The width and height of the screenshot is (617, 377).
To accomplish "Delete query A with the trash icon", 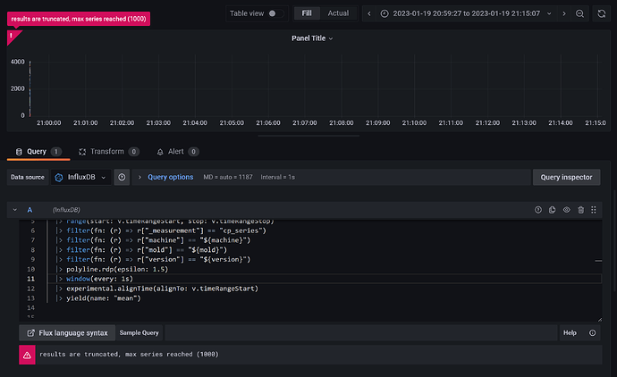I will coord(581,209).
